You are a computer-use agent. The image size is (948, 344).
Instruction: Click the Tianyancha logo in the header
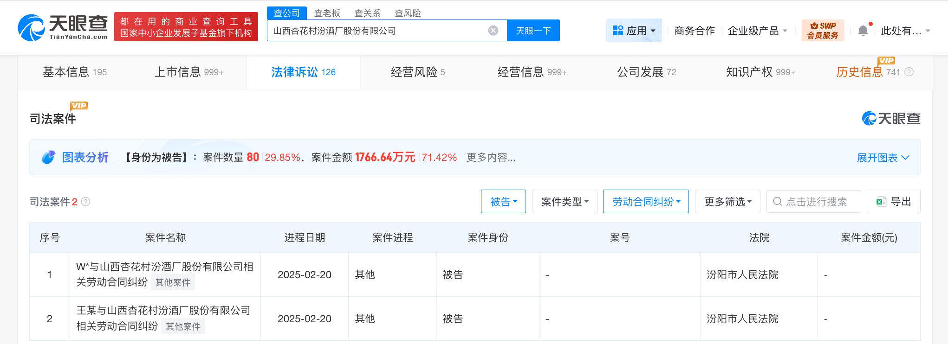click(63, 28)
